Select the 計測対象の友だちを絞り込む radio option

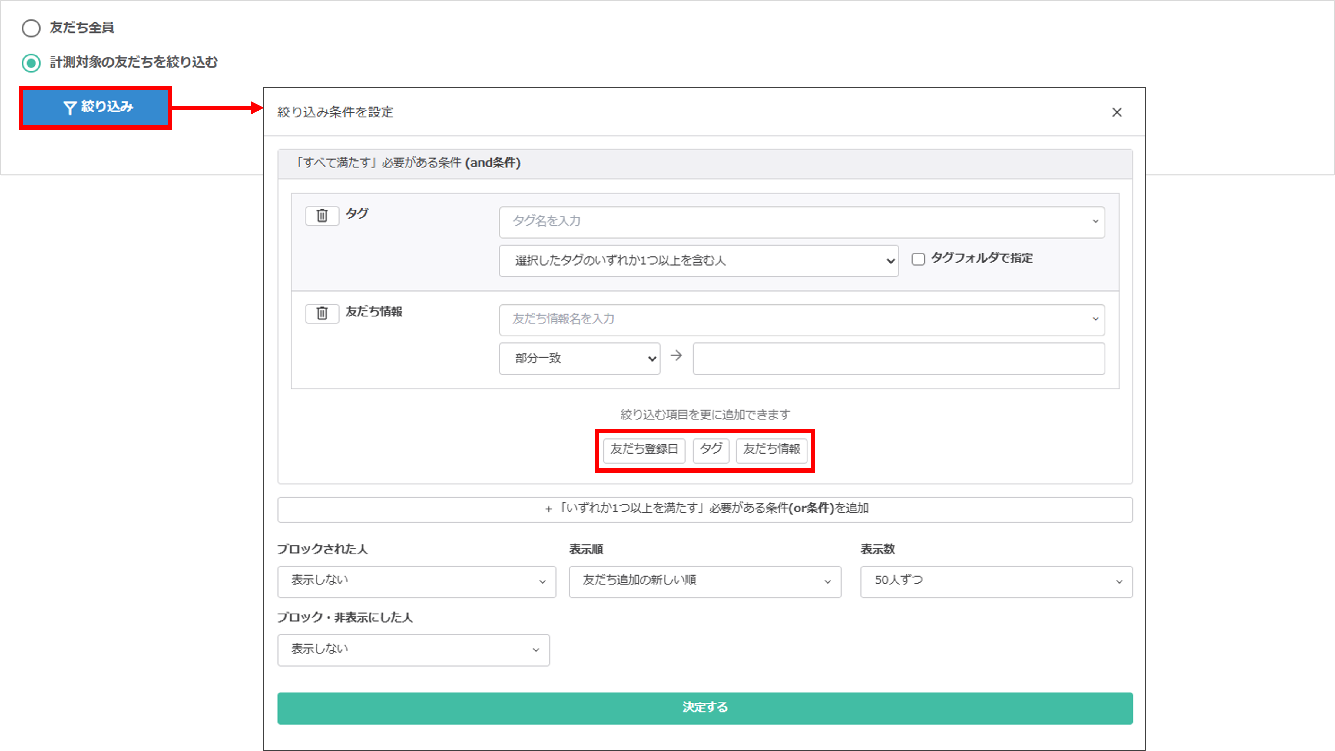click(x=31, y=63)
